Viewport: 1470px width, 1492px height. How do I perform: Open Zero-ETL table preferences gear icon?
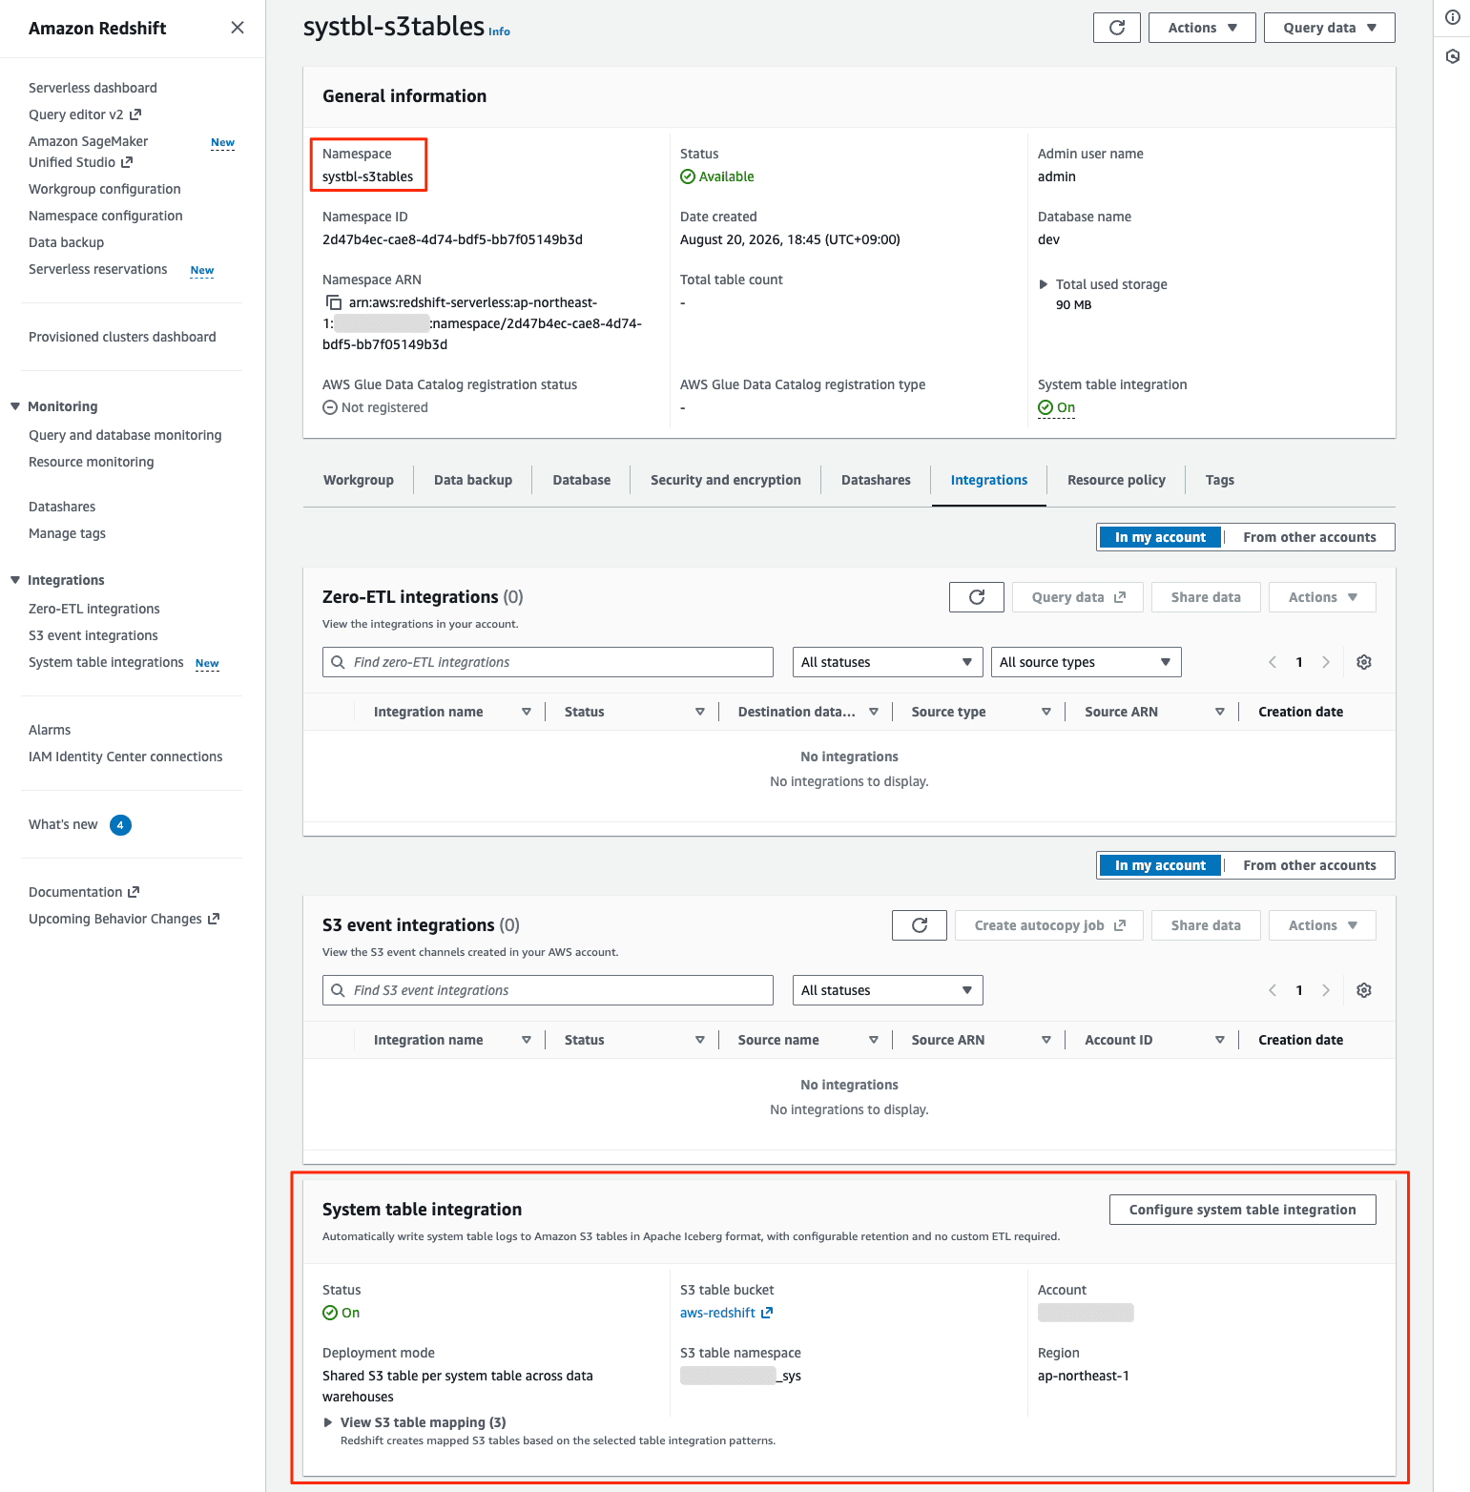click(x=1364, y=662)
